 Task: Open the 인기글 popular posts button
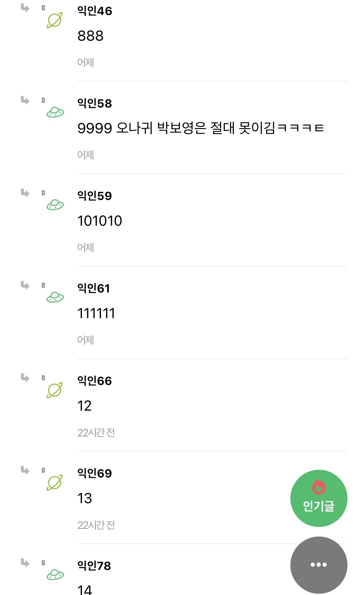pyautogui.click(x=319, y=498)
